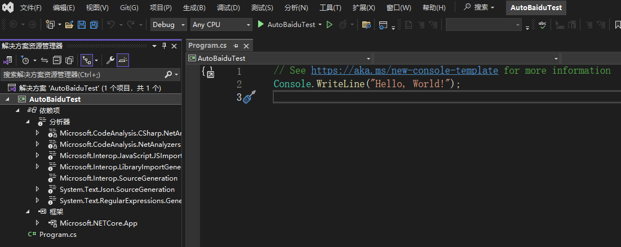This screenshot has height=247, width=621.
Task: Toggle Preview Selected Items icon
Action: 123,60
